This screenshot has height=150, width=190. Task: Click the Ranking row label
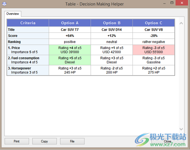(x=28, y=42)
